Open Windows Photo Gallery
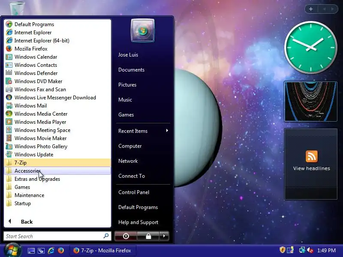 pos(57,146)
